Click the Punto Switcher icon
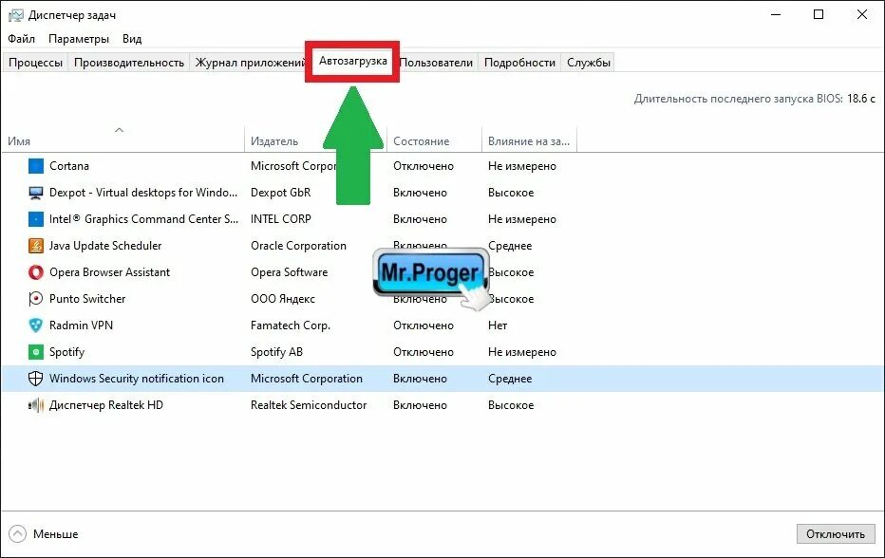 tap(35, 299)
